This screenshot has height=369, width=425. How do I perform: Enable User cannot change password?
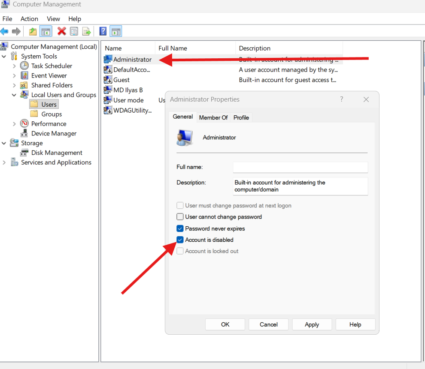(180, 216)
